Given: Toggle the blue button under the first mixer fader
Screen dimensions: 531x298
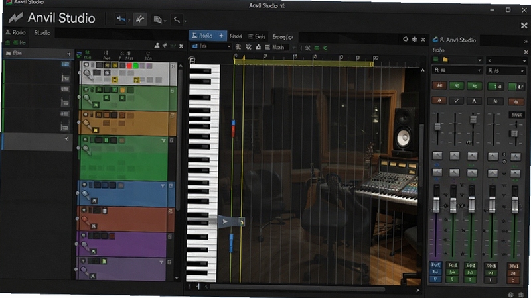Looking at the screenshot, I should click(435, 272).
